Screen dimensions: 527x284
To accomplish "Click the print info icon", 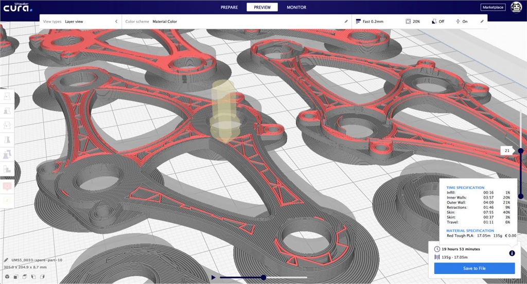I will pos(512,253).
